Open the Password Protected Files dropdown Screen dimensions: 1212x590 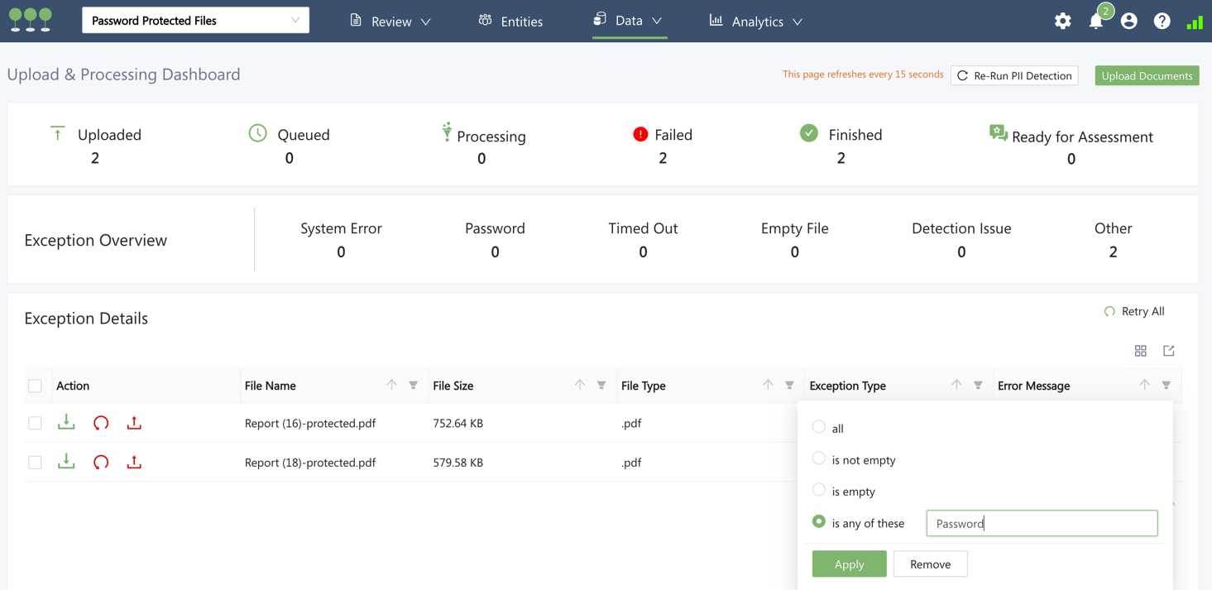click(195, 21)
